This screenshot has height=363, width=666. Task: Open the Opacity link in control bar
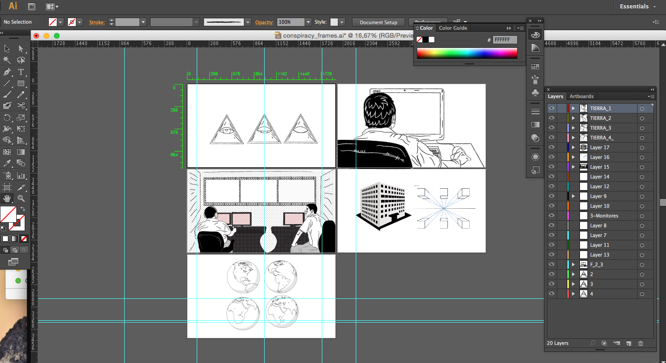pyautogui.click(x=264, y=22)
